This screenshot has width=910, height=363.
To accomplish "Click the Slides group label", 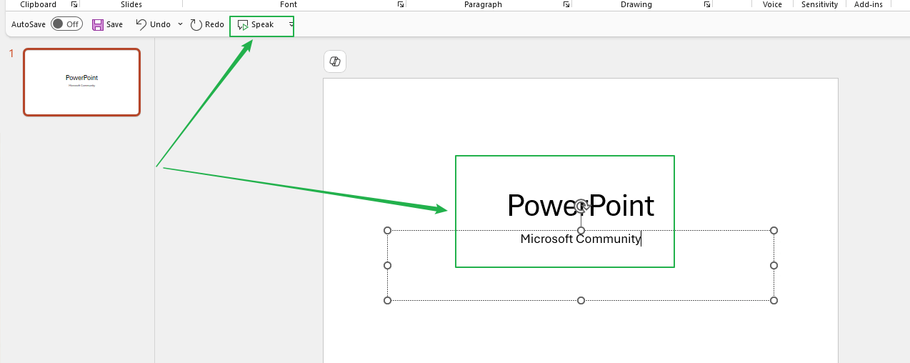I will click(x=131, y=4).
